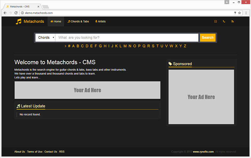Expand the Chords search type dropdown
Screen dimensions: 251x158
pyautogui.click(x=45, y=38)
